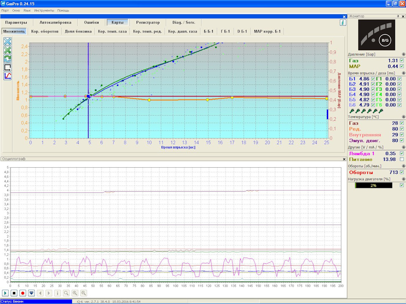Start oscilloscope with the play button
The height and width of the screenshot is (304, 406).
[5, 293]
